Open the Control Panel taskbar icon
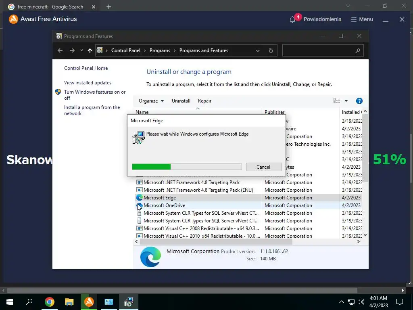The image size is (413, 310). click(x=109, y=302)
